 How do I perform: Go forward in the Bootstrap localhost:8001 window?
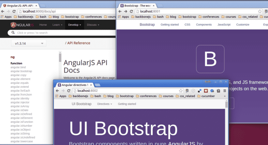coord(125,12)
